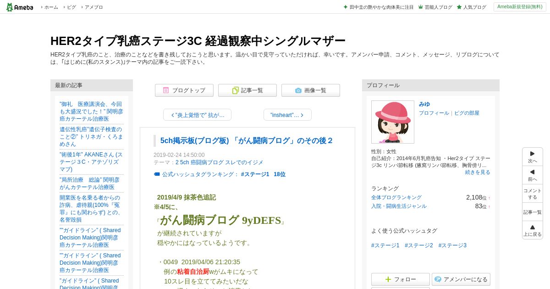Viewport: 550px width, 289px height.
Task: Click the hashtag ranking tag icon
Action: point(157,174)
